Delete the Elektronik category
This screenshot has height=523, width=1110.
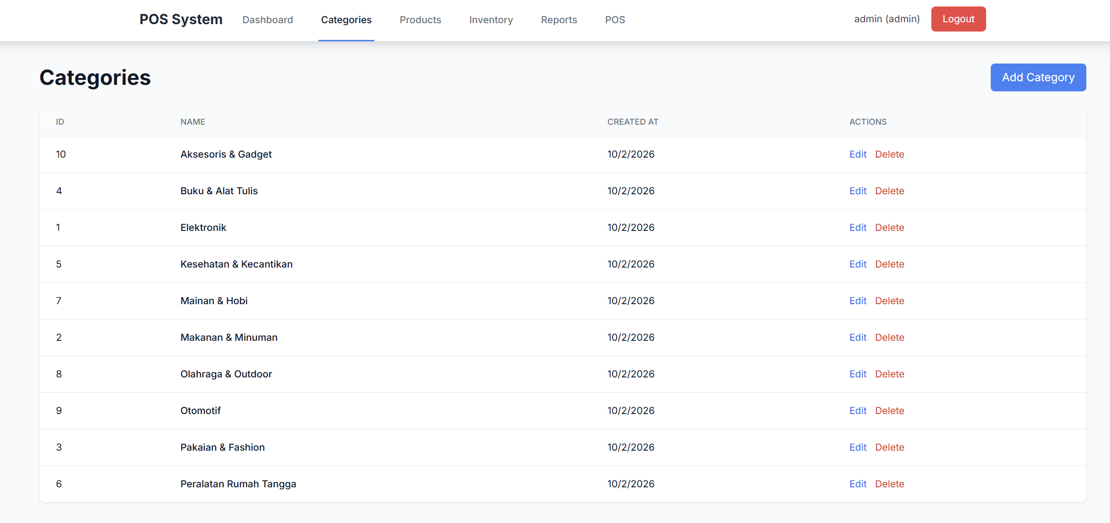(890, 228)
